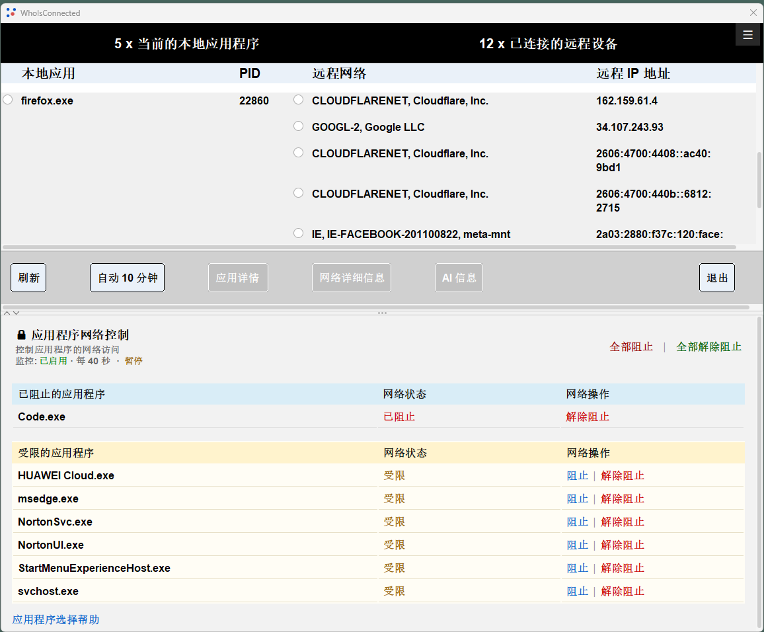Screen dimensions: 764x632
Task: Click 全部阻止 block all link
Action: point(631,347)
